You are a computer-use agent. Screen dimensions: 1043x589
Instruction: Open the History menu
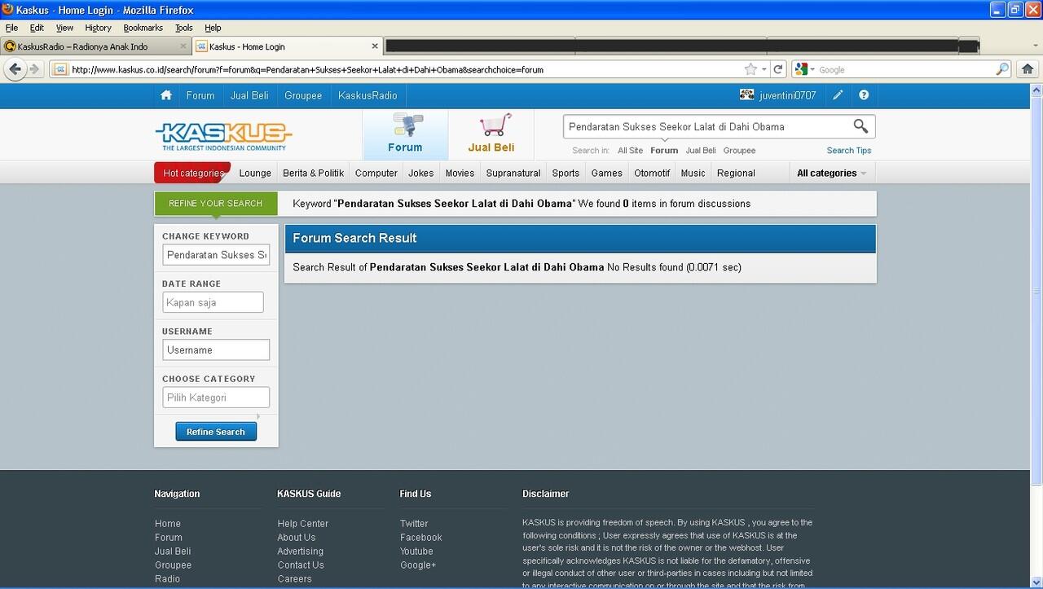[x=98, y=28]
